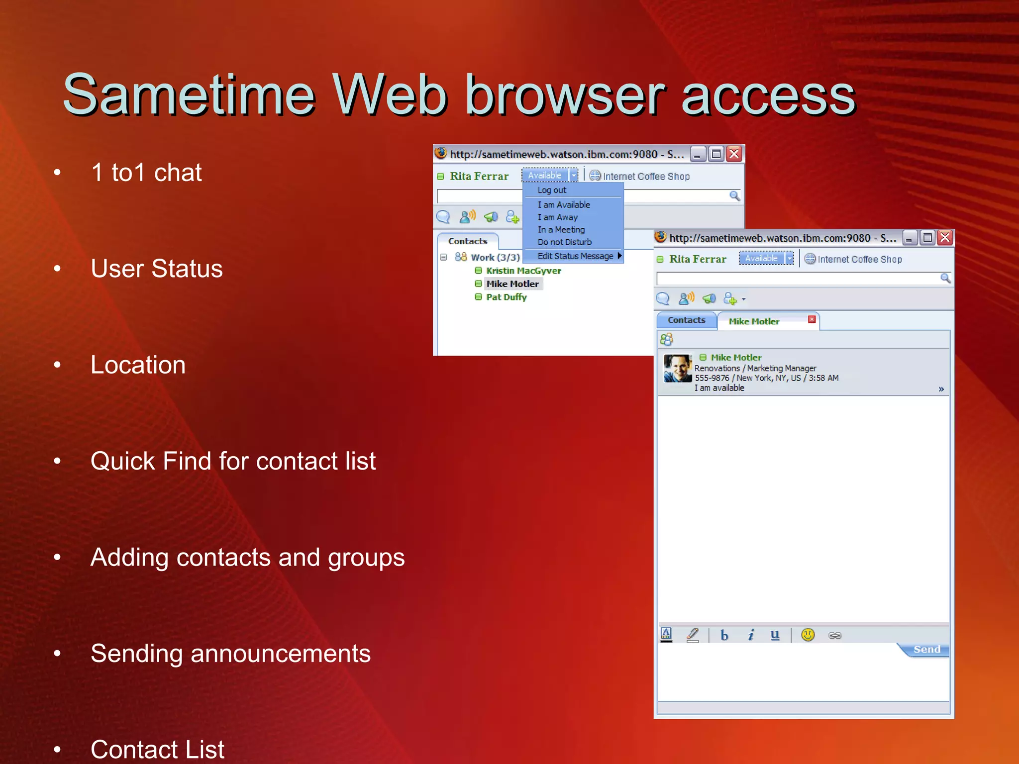Click the Internet Coffee Shop location in the back window
1019x764 pixels.
tap(639, 176)
